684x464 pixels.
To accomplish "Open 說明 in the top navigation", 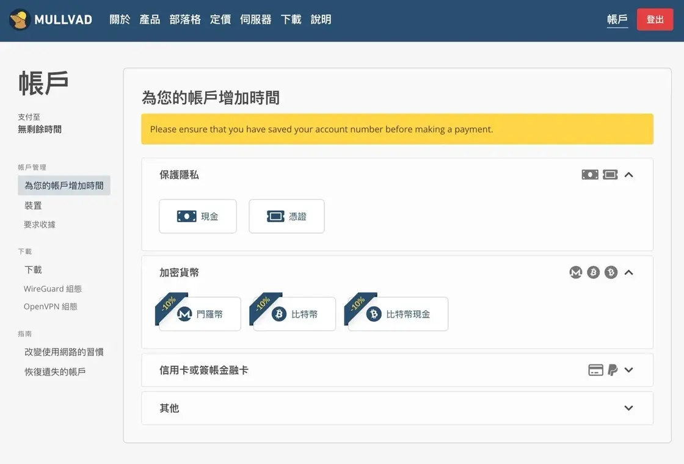I will (321, 20).
